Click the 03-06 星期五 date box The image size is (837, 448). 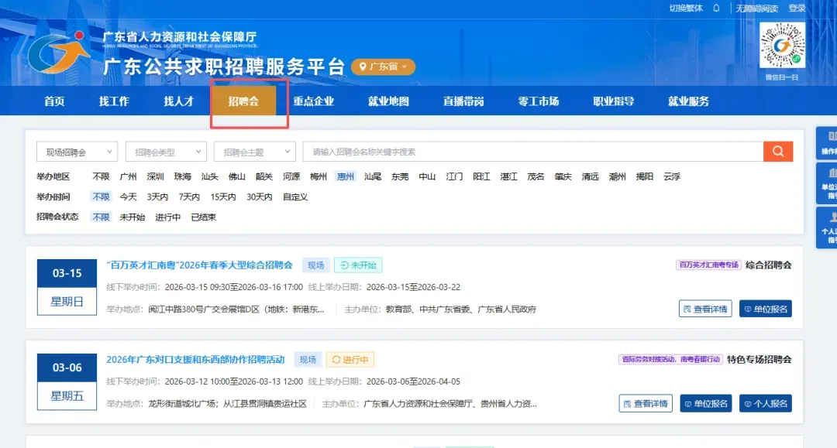(x=67, y=381)
